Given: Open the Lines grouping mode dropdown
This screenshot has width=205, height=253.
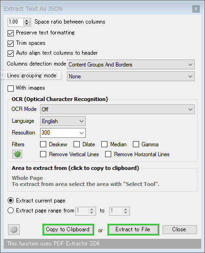Looking at the screenshot, I should (x=131, y=76).
